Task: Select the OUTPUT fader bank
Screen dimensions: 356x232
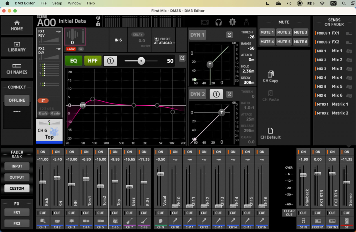Action: tap(17, 177)
